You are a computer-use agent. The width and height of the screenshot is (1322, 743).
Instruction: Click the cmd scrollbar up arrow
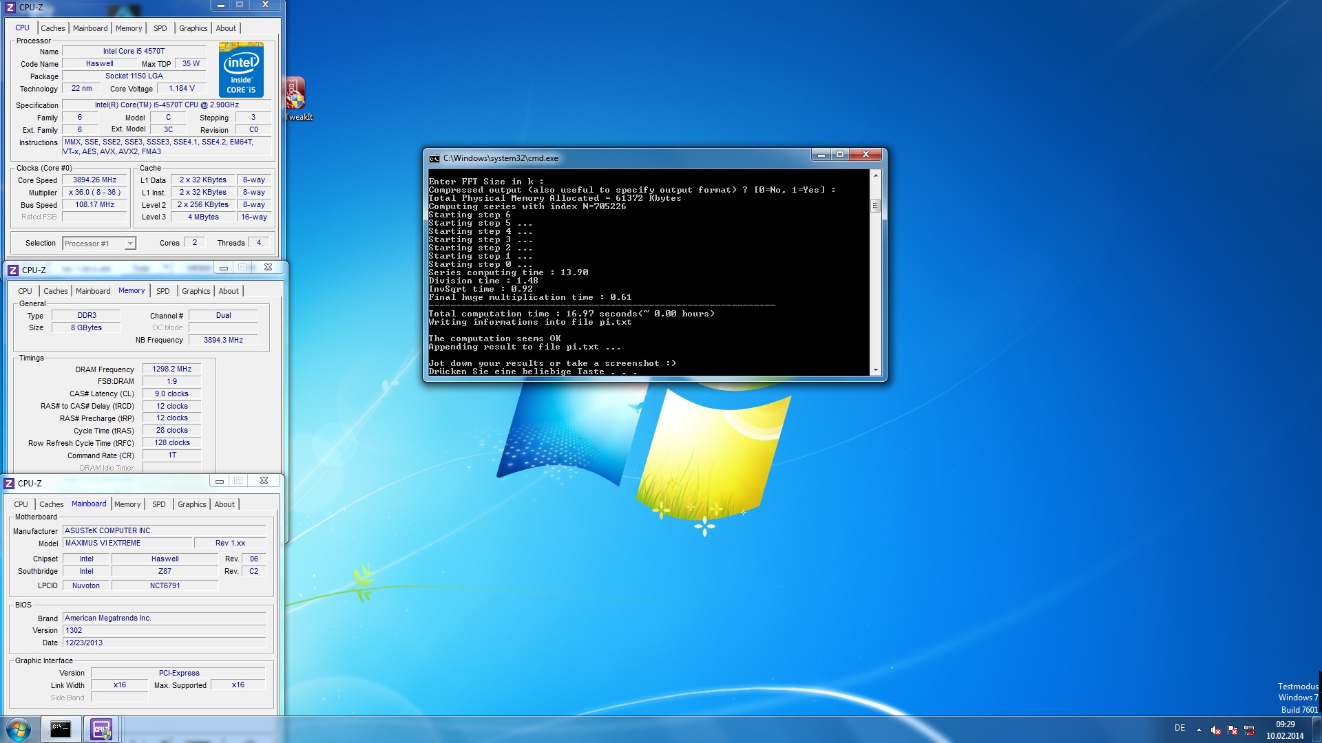[875, 175]
